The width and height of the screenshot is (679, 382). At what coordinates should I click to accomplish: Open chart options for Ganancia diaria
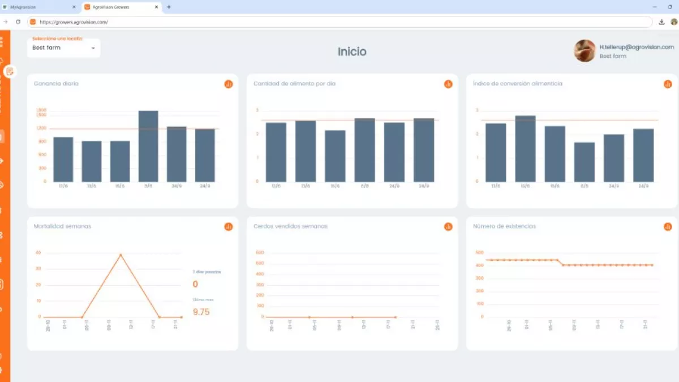(229, 84)
